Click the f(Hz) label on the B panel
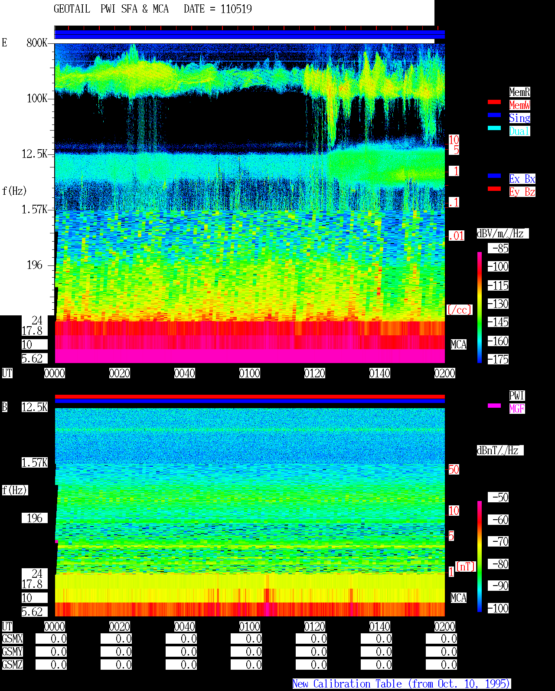Image resolution: width=555 pixels, height=691 pixels. [x=14, y=490]
